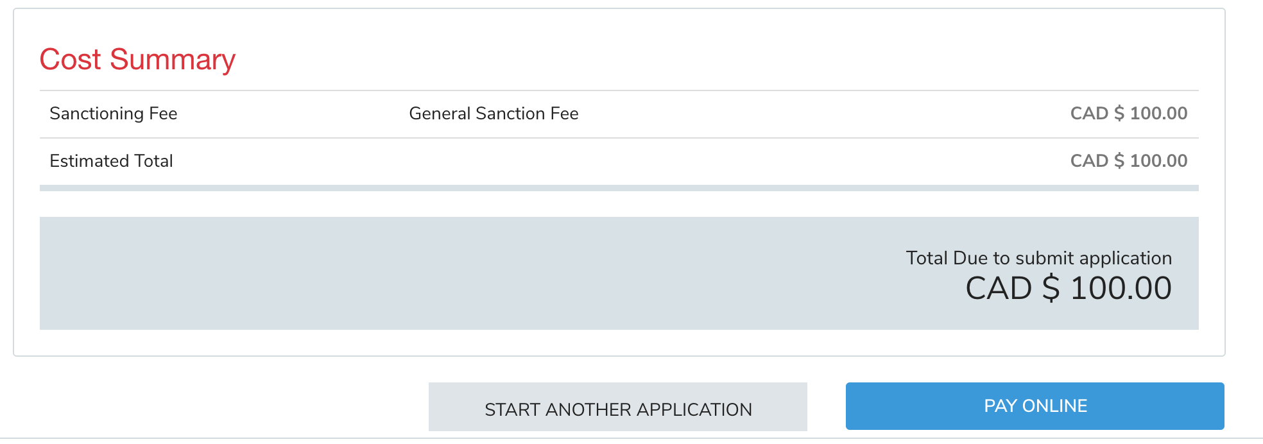Click the word Summary in the red heading
The image size is (1263, 444).
coord(173,60)
